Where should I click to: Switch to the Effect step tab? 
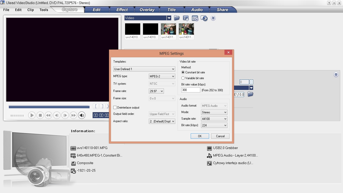click(122, 10)
